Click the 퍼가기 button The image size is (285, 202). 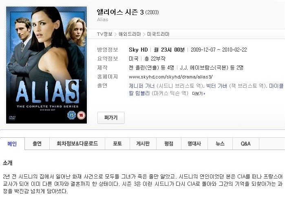click(111, 118)
